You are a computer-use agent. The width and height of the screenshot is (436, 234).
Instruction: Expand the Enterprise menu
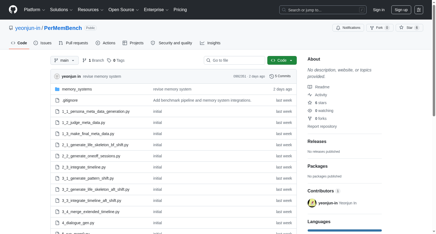point(156,10)
